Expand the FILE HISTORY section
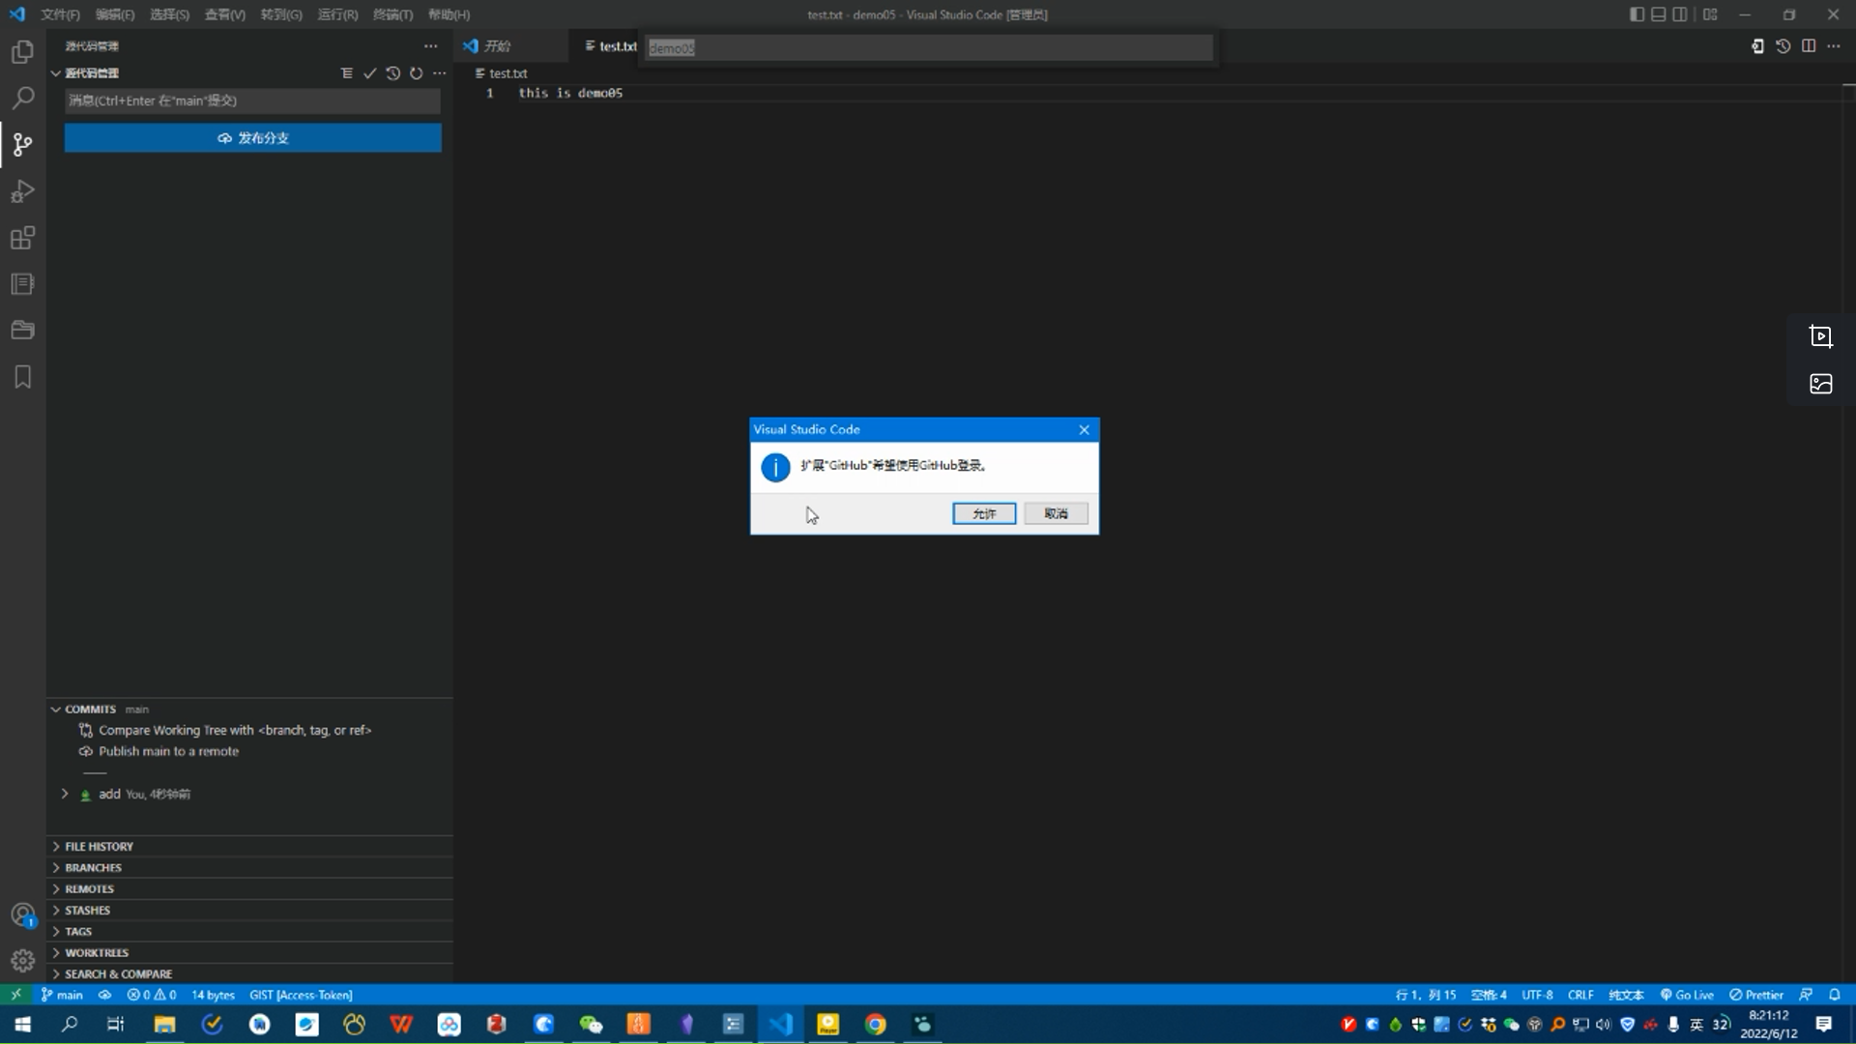This screenshot has width=1856, height=1044. 99,845
